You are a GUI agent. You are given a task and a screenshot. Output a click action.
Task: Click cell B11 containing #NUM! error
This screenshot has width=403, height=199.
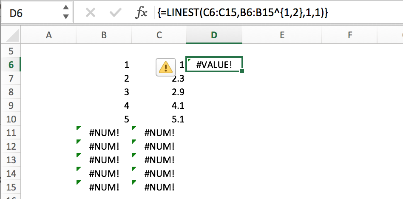[104, 133]
